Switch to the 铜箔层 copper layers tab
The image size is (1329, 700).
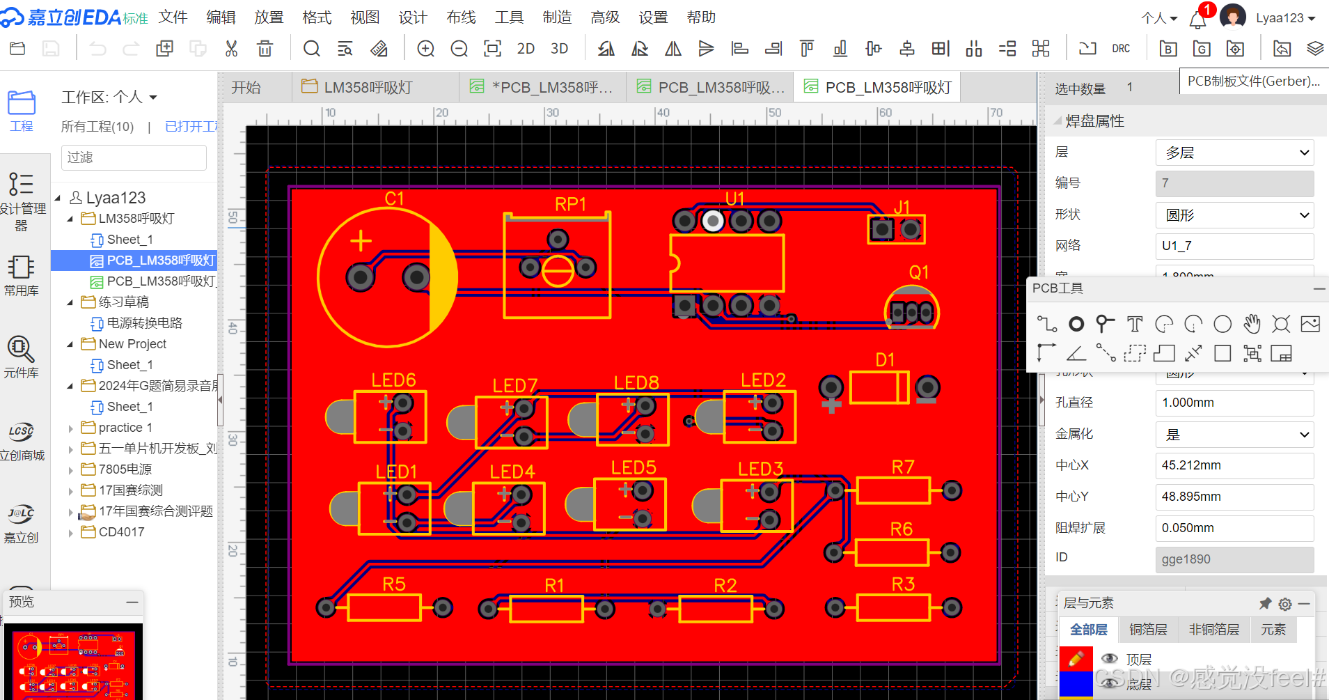[x=1148, y=630]
